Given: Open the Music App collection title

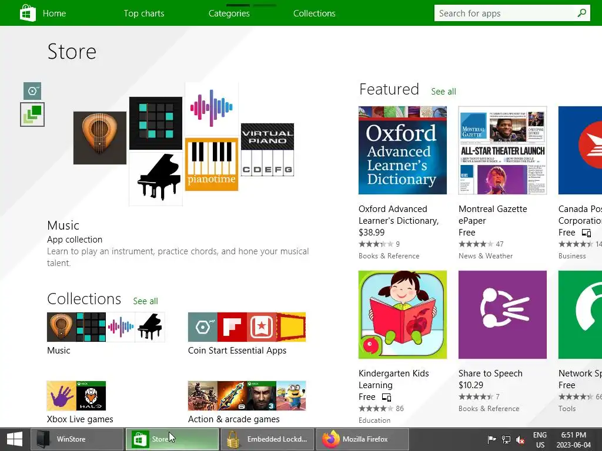Looking at the screenshot, I should point(63,225).
